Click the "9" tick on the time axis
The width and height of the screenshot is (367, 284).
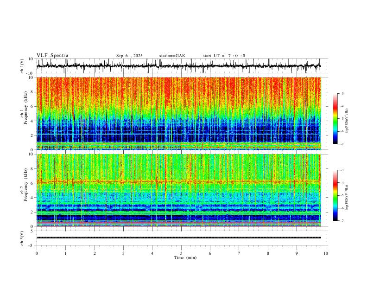pyautogui.click(x=297, y=253)
